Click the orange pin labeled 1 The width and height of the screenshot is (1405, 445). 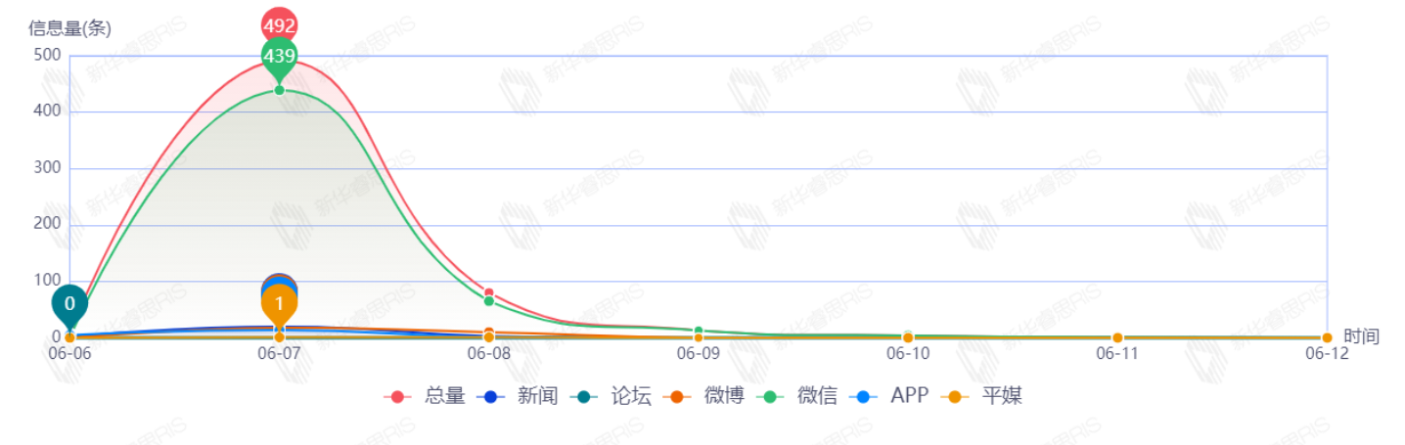tap(279, 304)
